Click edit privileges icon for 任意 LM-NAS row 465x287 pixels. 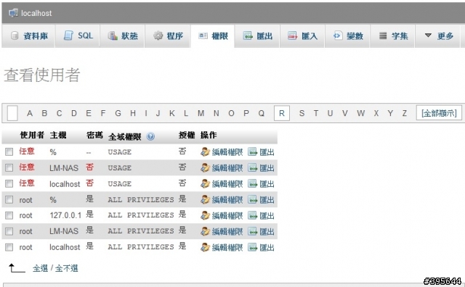(205, 167)
